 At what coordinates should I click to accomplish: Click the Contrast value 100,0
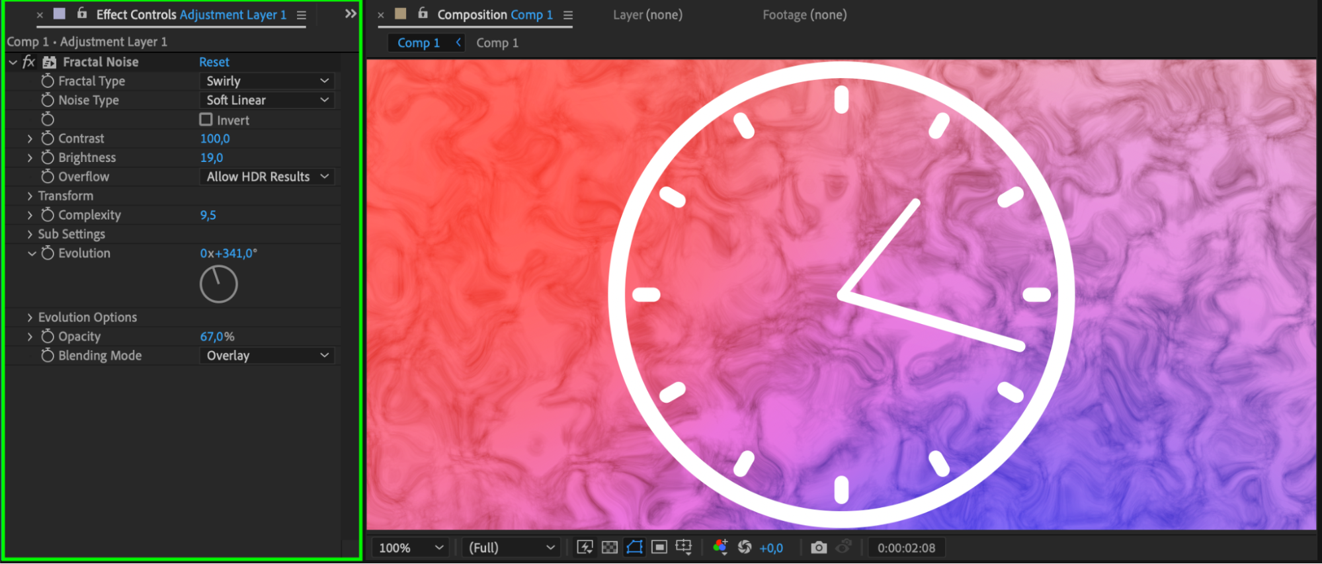coord(215,139)
